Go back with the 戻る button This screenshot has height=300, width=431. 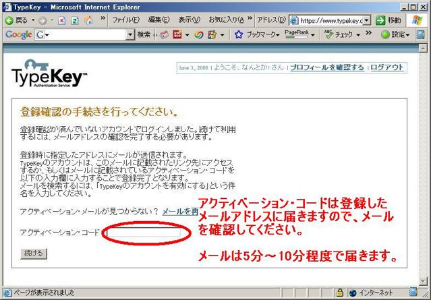[16, 20]
